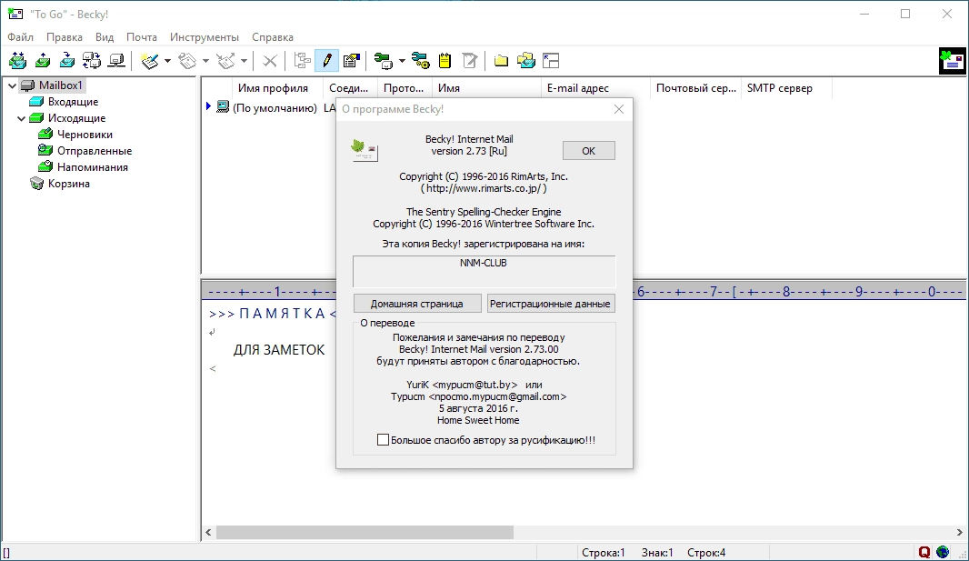
Task: Click the ДЛЯ ЗАМЕТОК text in the memo
Action: [x=279, y=350]
